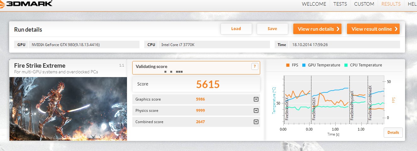Open View result online
This screenshot has width=417, height=151.
(373, 29)
